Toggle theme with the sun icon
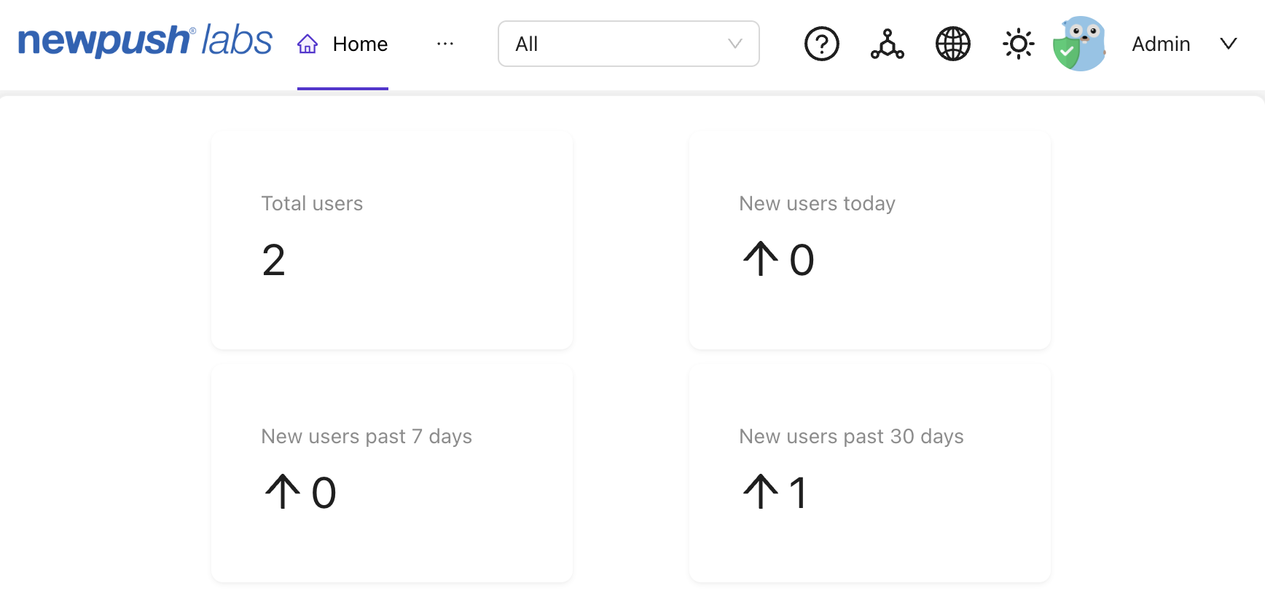The height and width of the screenshot is (607, 1265). point(1019,44)
